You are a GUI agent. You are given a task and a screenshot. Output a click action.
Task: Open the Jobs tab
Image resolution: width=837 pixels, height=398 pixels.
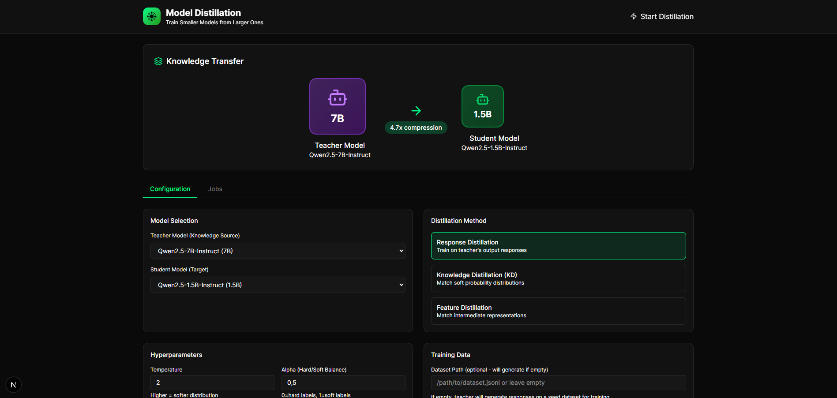pyautogui.click(x=215, y=189)
